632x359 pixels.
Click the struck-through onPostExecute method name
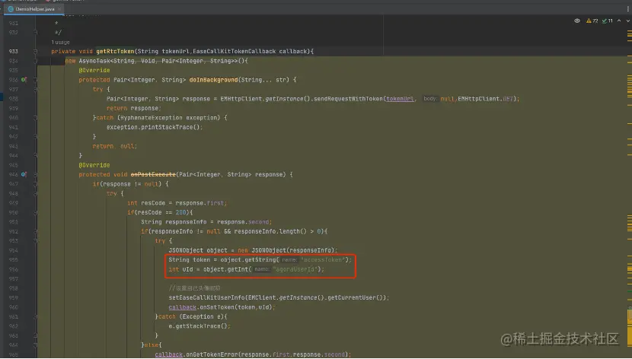(153, 175)
